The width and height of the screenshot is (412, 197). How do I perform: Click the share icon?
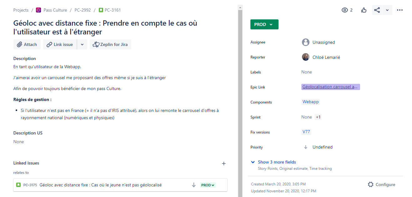coord(377,10)
